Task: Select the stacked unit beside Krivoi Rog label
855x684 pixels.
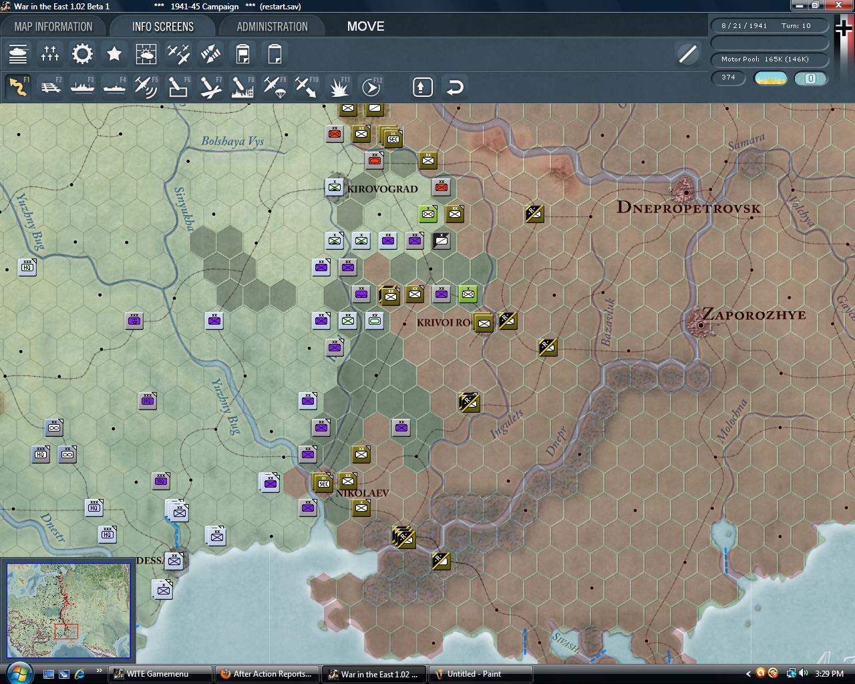Action: pos(484,323)
